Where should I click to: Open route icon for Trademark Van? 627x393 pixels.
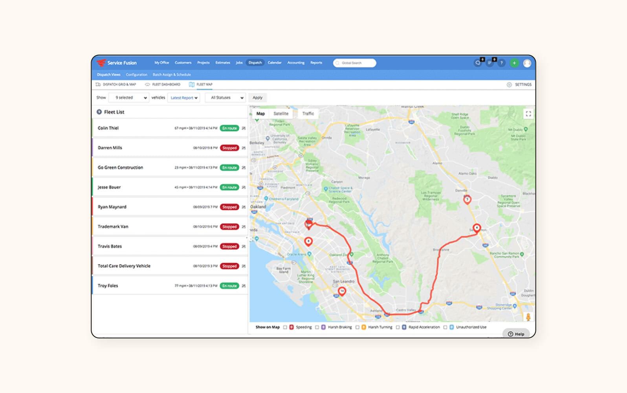click(x=244, y=226)
